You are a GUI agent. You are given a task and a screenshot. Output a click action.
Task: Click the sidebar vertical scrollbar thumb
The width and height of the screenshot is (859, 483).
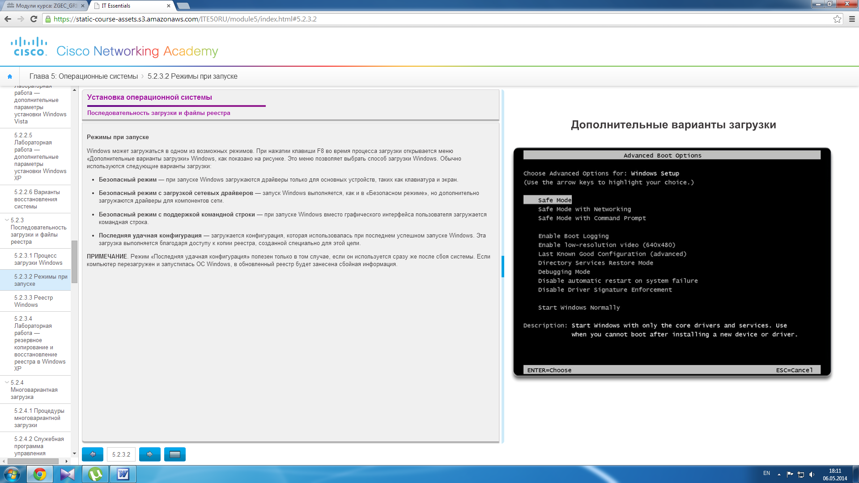[74, 262]
